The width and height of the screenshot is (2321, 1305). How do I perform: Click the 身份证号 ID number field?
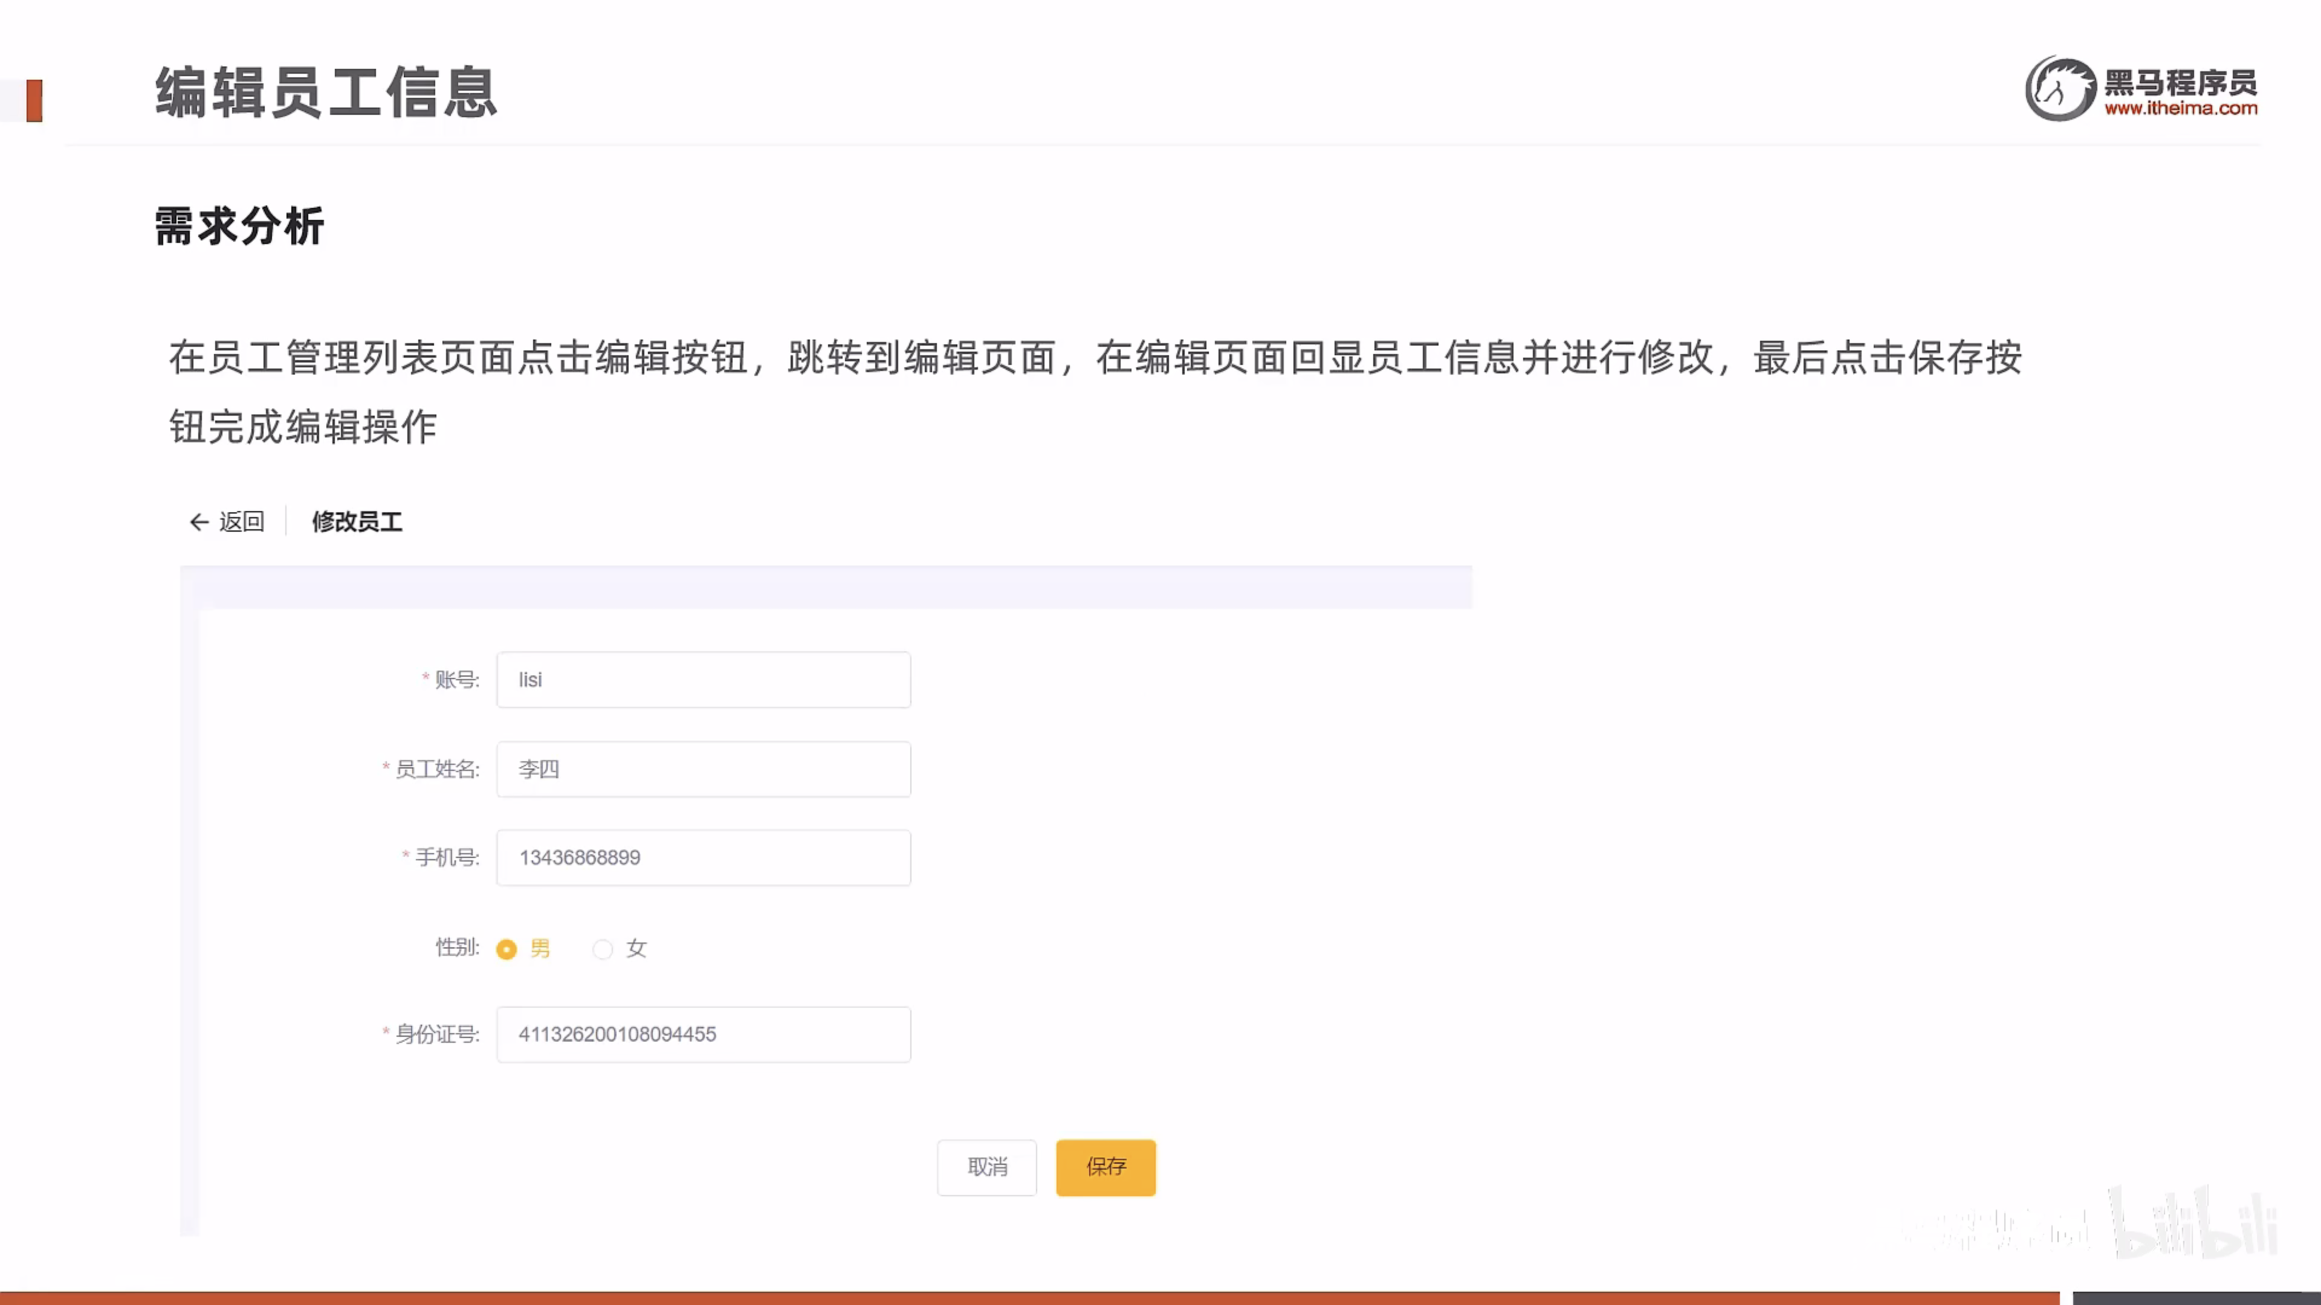(x=703, y=1034)
